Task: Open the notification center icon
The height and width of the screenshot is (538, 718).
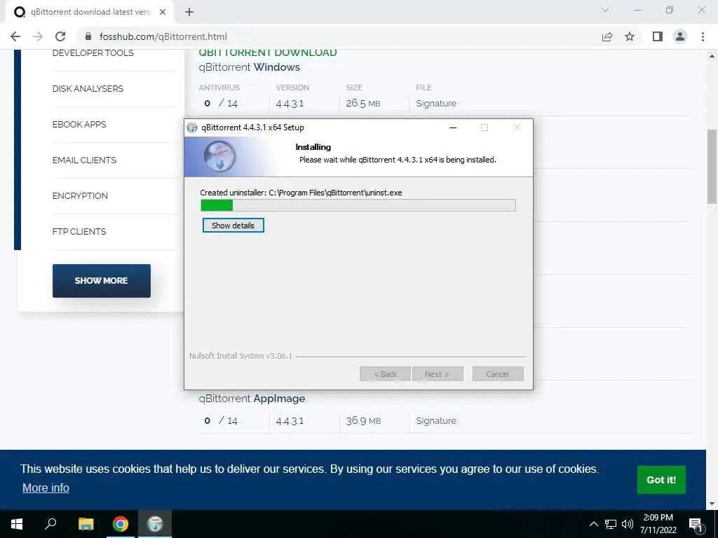Action: pos(696,524)
